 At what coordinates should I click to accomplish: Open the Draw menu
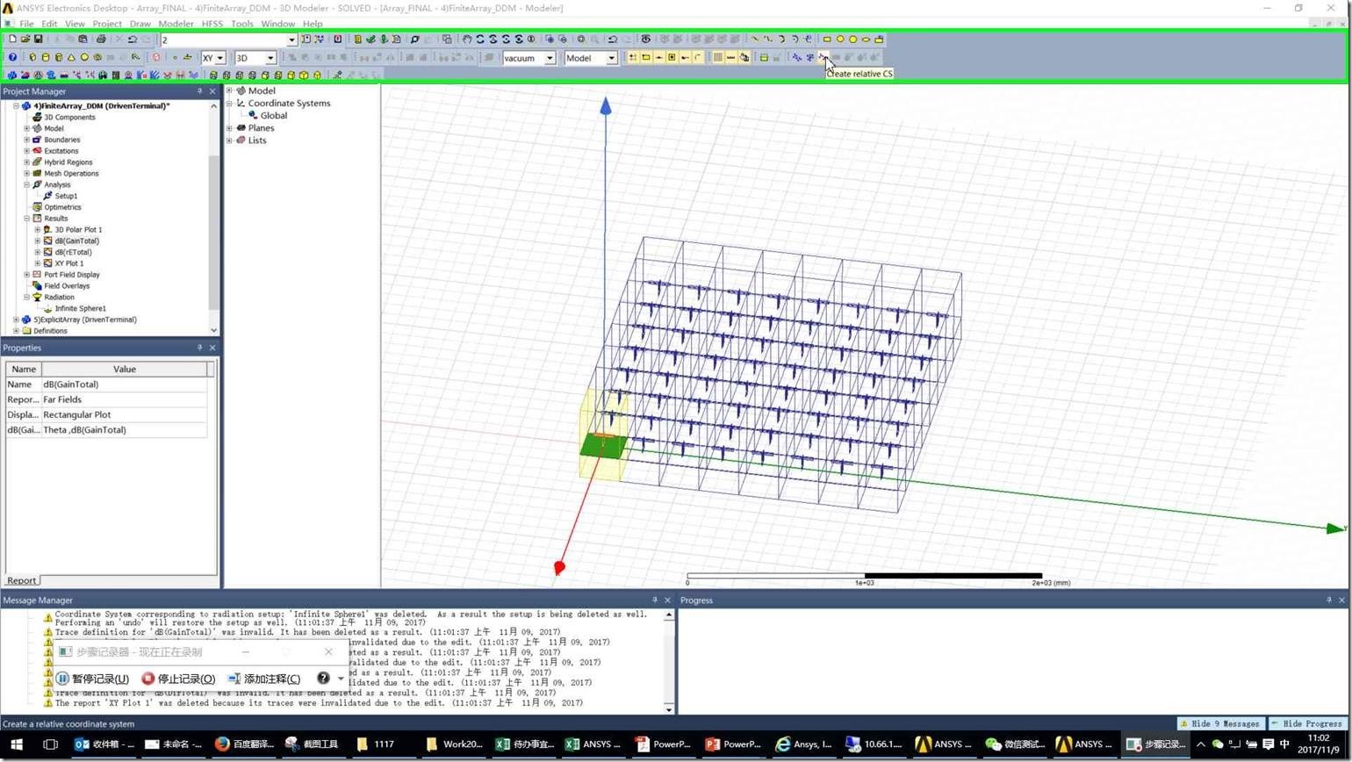point(140,24)
